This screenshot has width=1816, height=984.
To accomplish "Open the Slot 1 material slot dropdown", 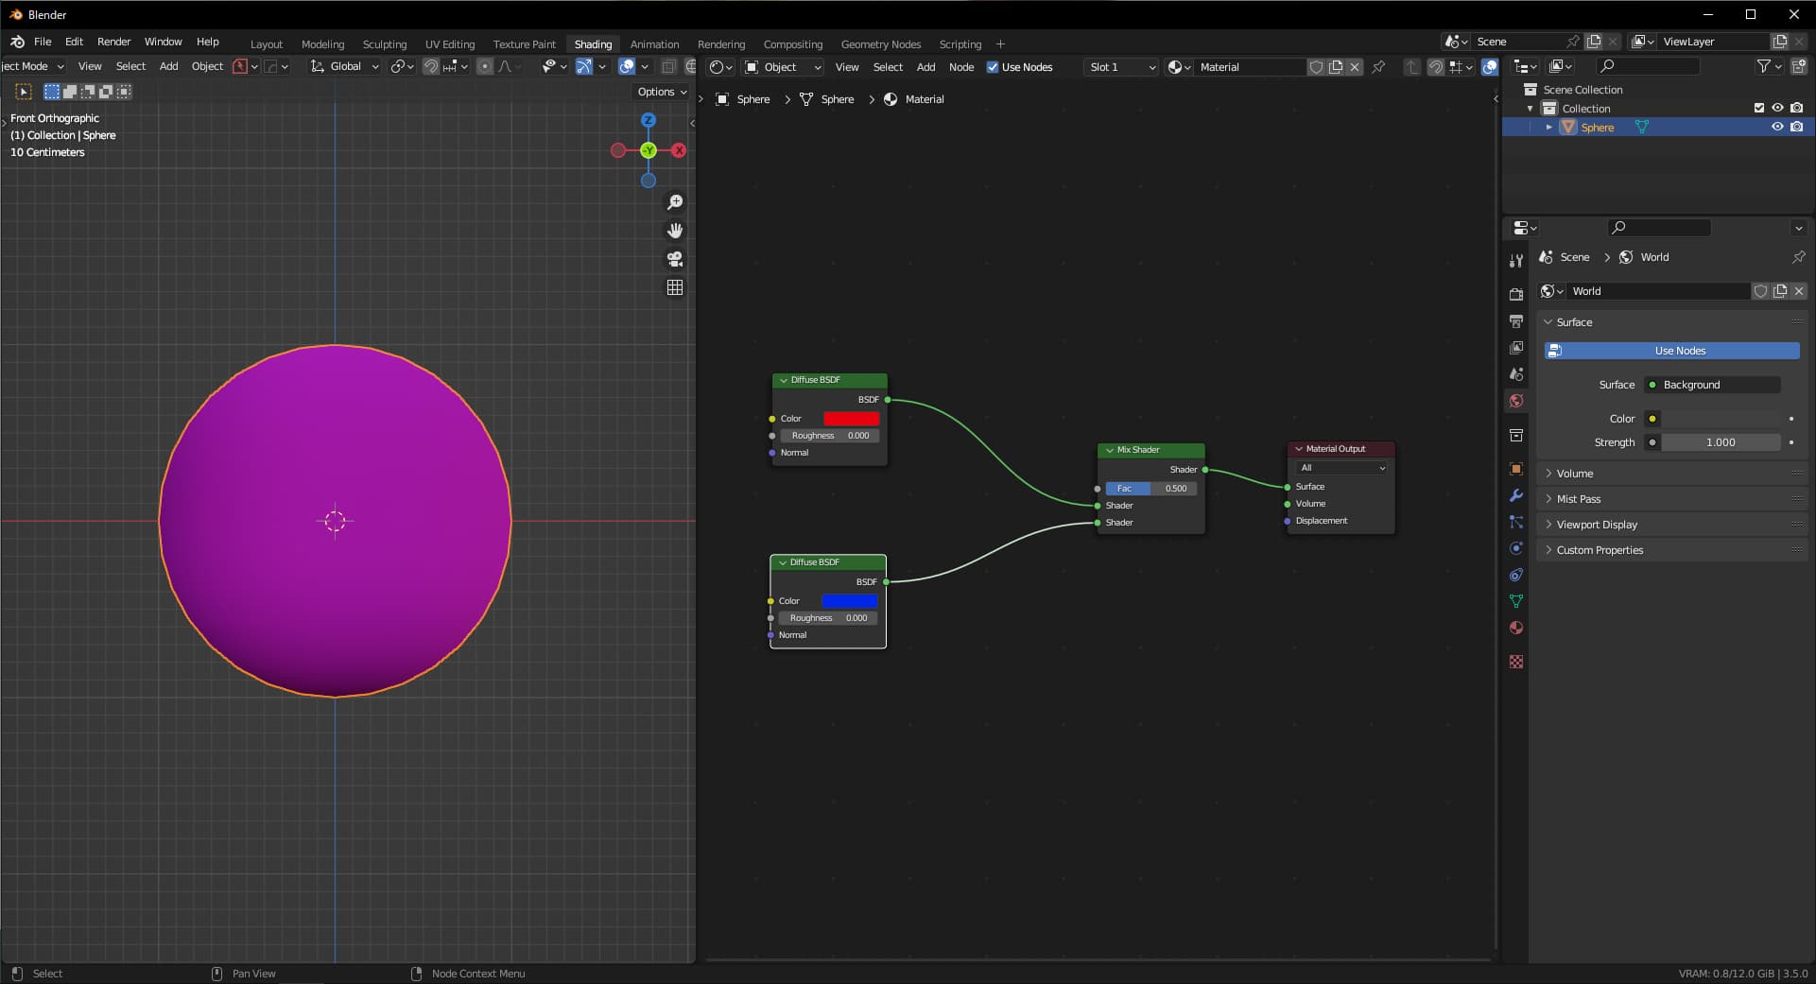I will 1121,67.
